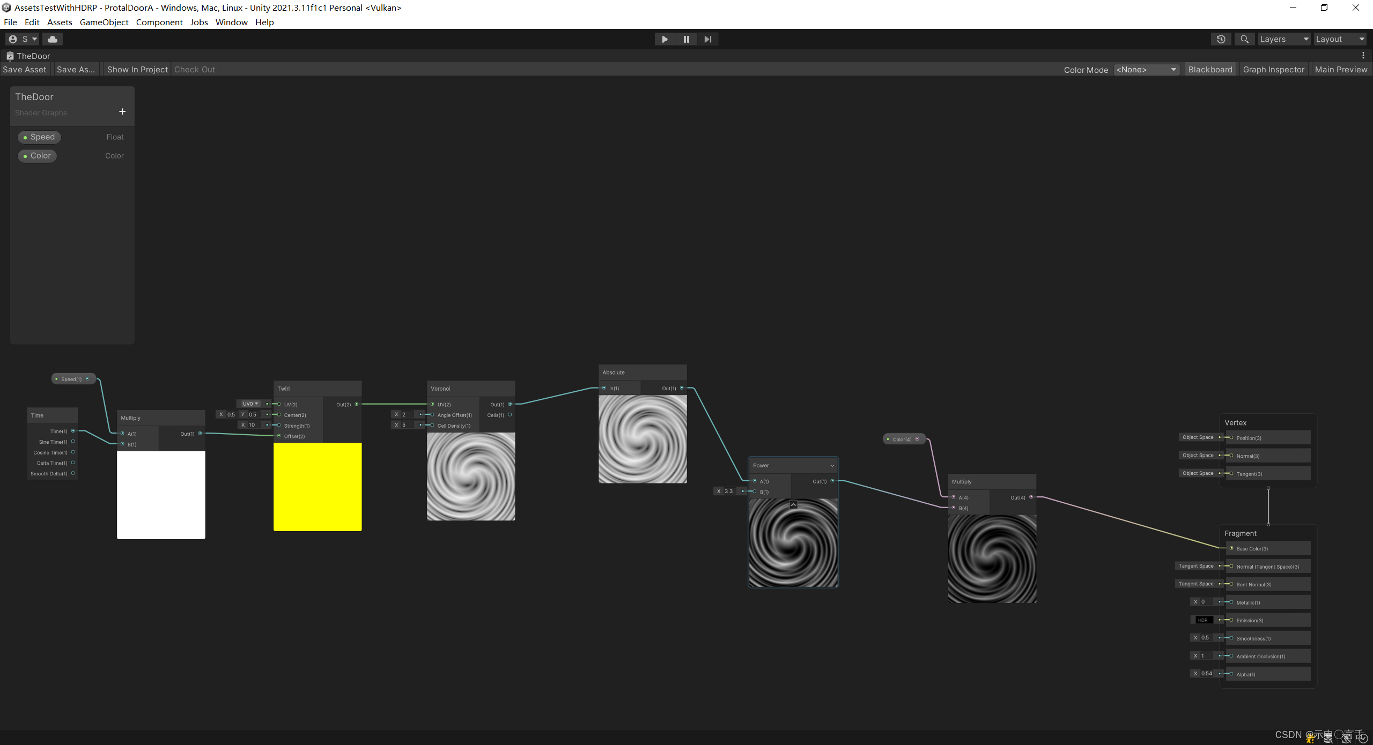Screen dimensions: 1373x745
Task: Toggle the Main Preview panel
Action: tap(1341, 69)
